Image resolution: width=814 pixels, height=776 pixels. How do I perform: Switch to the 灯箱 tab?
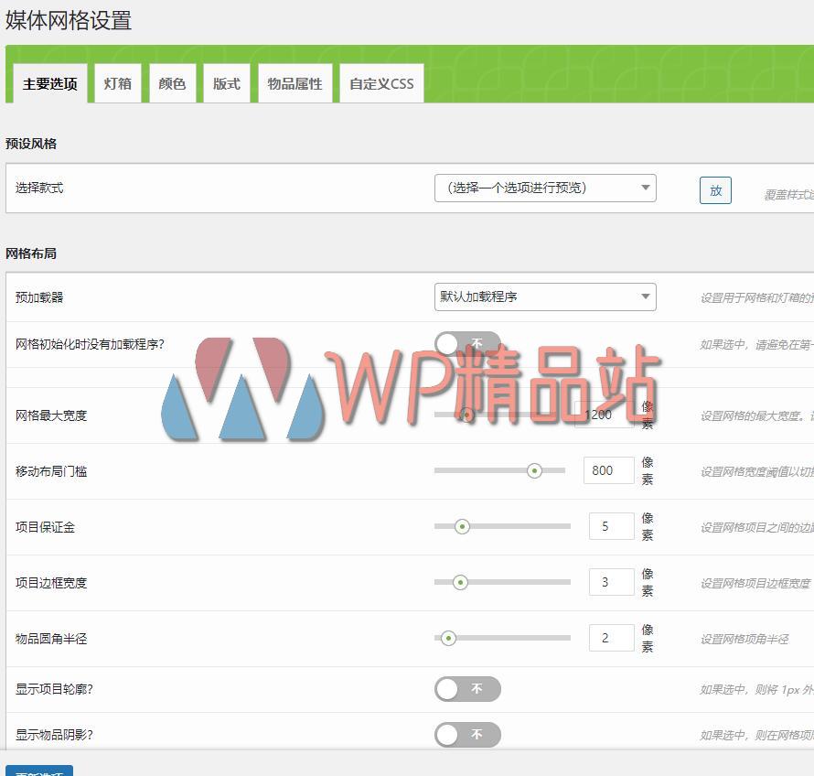coord(117,82)
